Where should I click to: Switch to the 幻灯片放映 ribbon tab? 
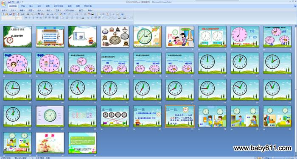coord(59,6)
